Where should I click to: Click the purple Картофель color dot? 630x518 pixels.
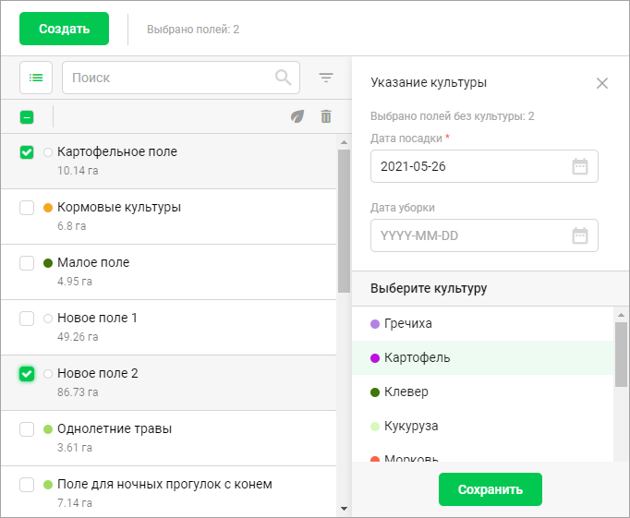point(375,357)
